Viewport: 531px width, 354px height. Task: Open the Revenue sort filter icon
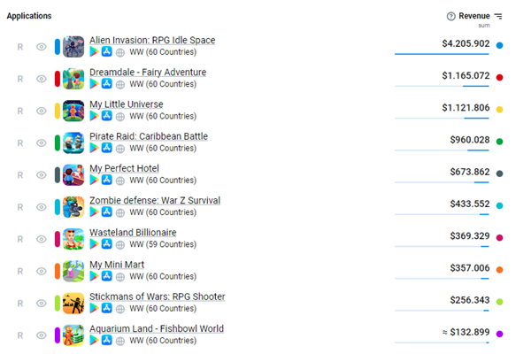pos(498,16)
